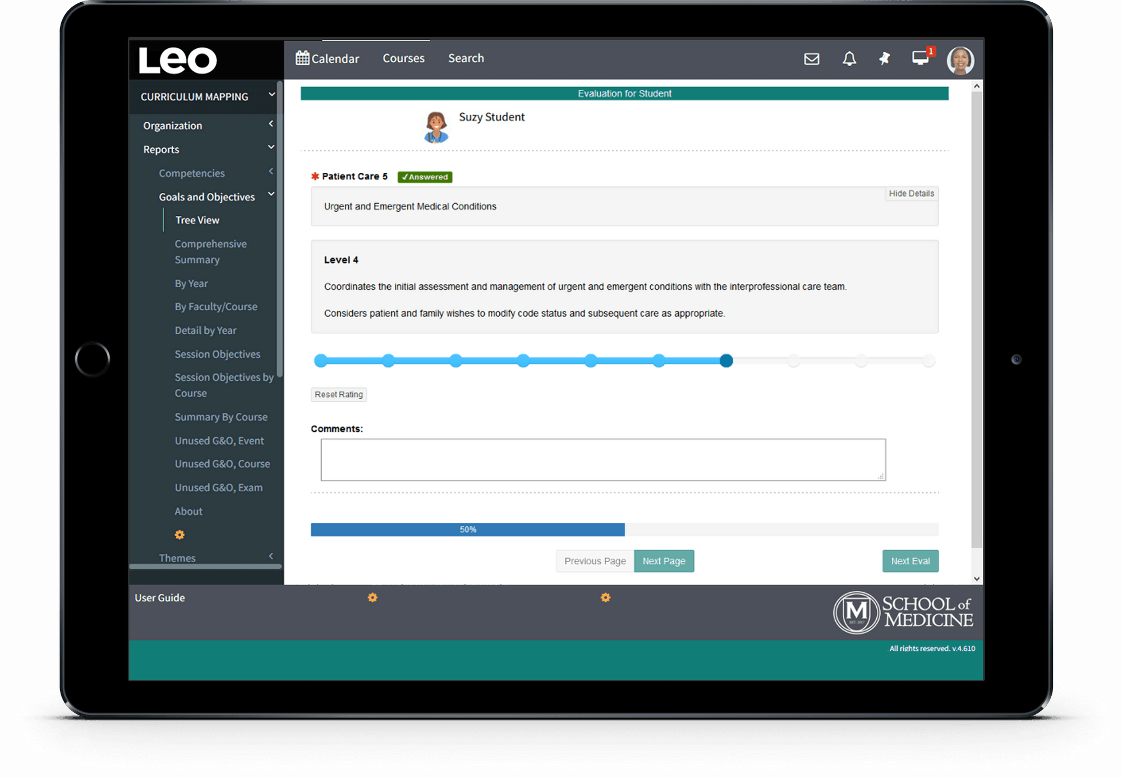This screenshot has height=778, width=1122.
Task: Click the Next Eval button
Action: 910,560
